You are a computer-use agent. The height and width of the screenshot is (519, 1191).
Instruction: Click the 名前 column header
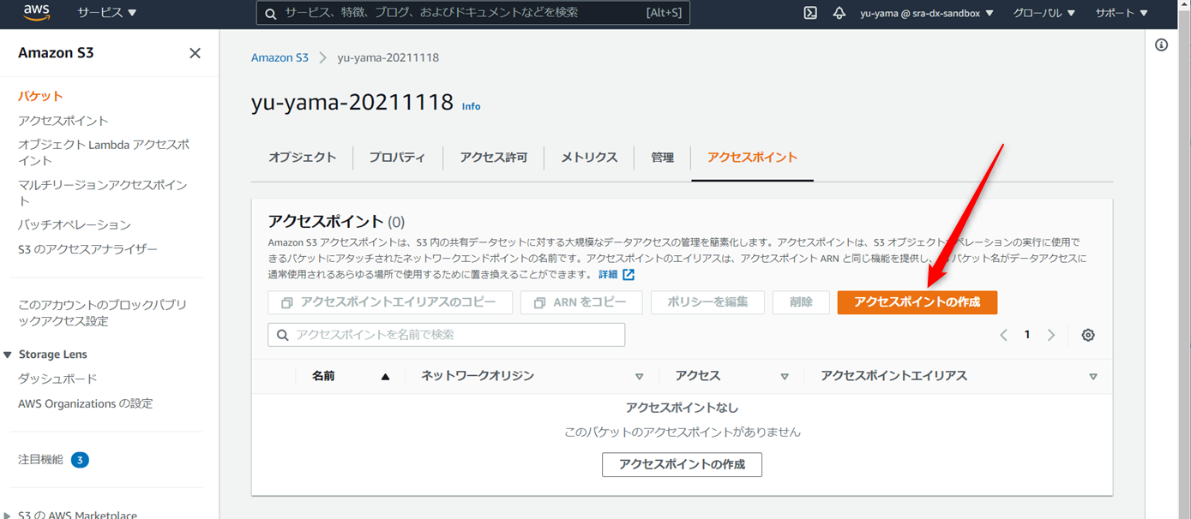point(323,376)
